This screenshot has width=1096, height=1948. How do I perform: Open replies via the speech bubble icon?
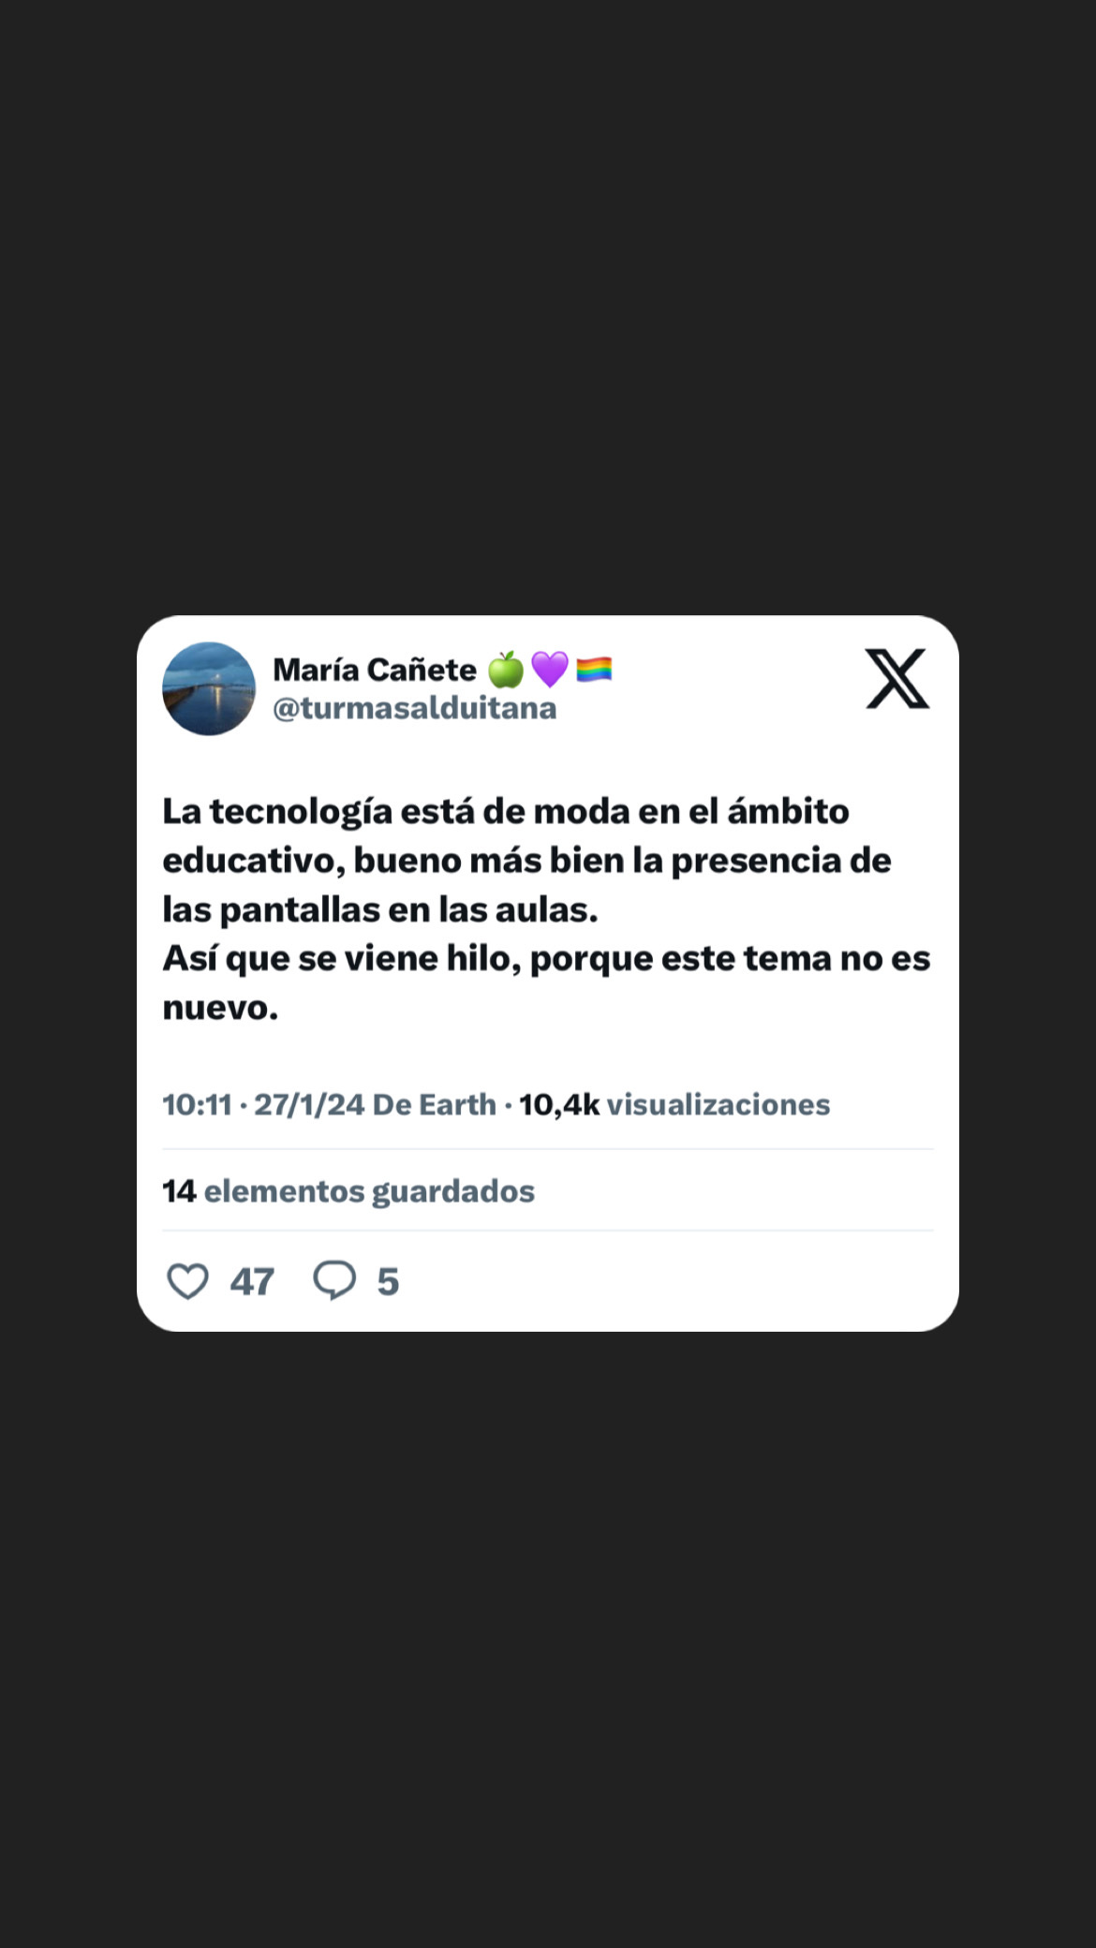[x=334, y=1281]
